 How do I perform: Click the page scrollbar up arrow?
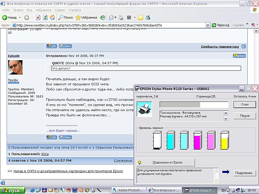click(x=256, y=31)
